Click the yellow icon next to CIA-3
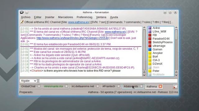 [150, 60]
